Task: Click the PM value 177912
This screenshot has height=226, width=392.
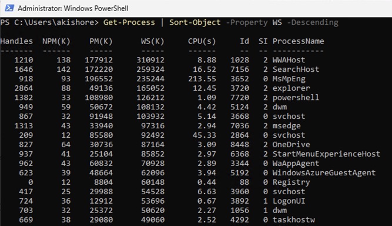Action: 99,60
